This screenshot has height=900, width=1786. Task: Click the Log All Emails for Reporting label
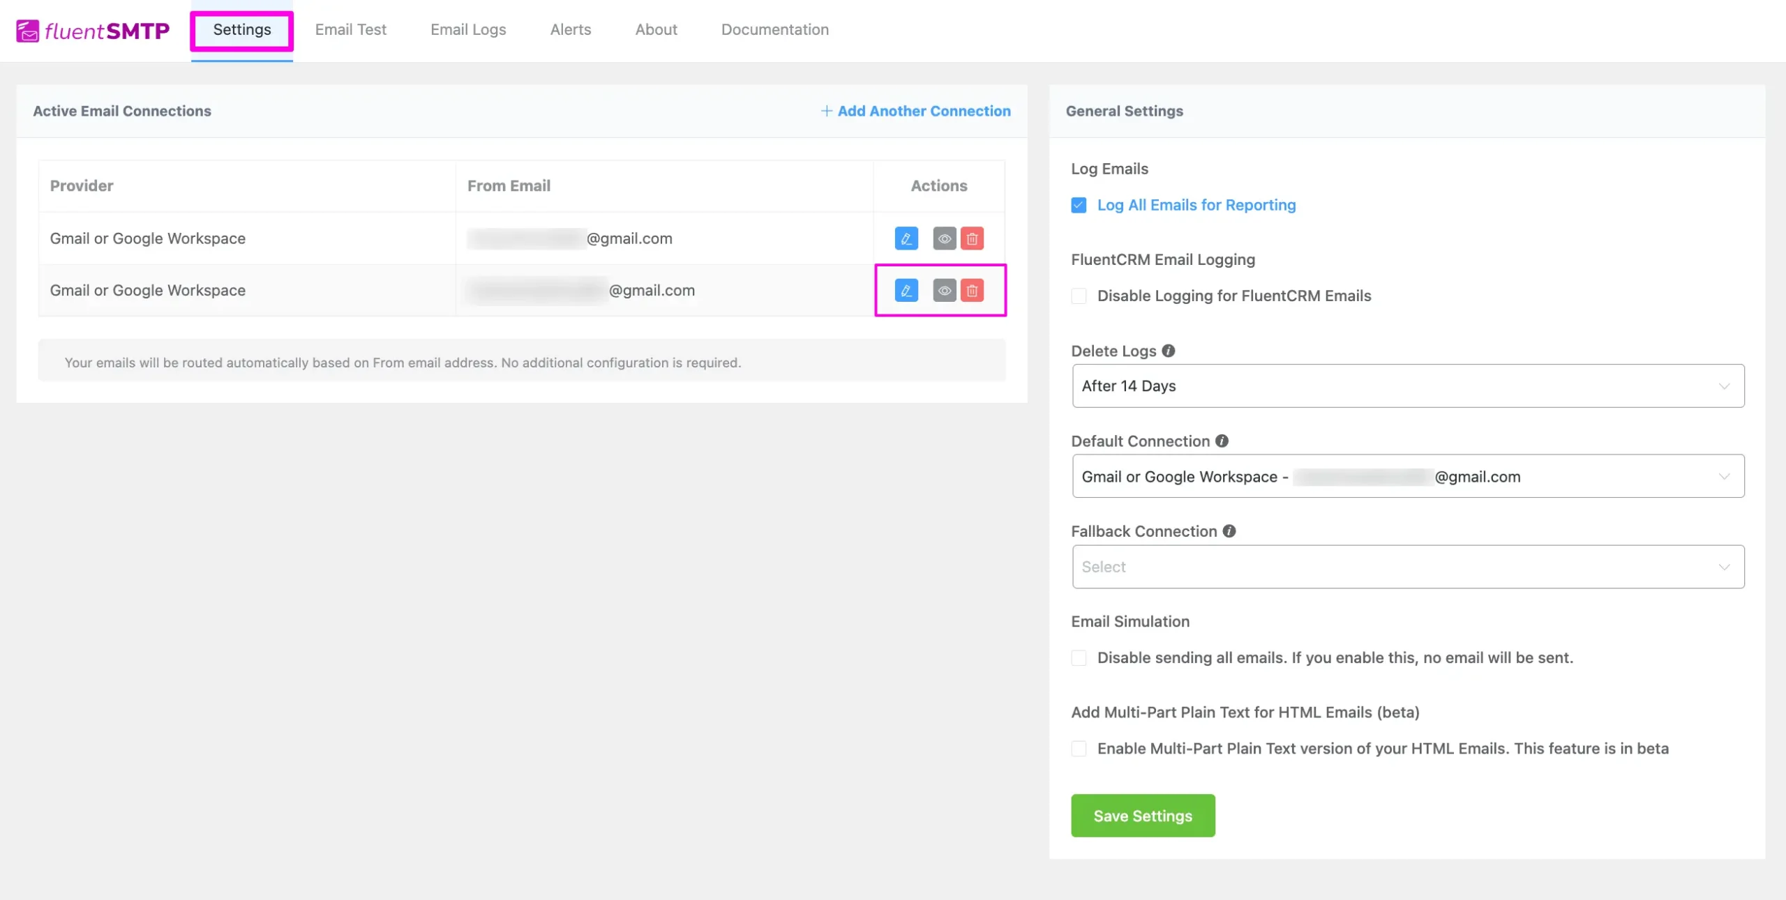pos(1196,205)
